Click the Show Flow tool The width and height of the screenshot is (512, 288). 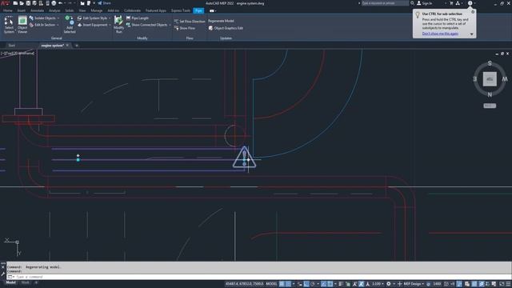[x=185, y=28]
